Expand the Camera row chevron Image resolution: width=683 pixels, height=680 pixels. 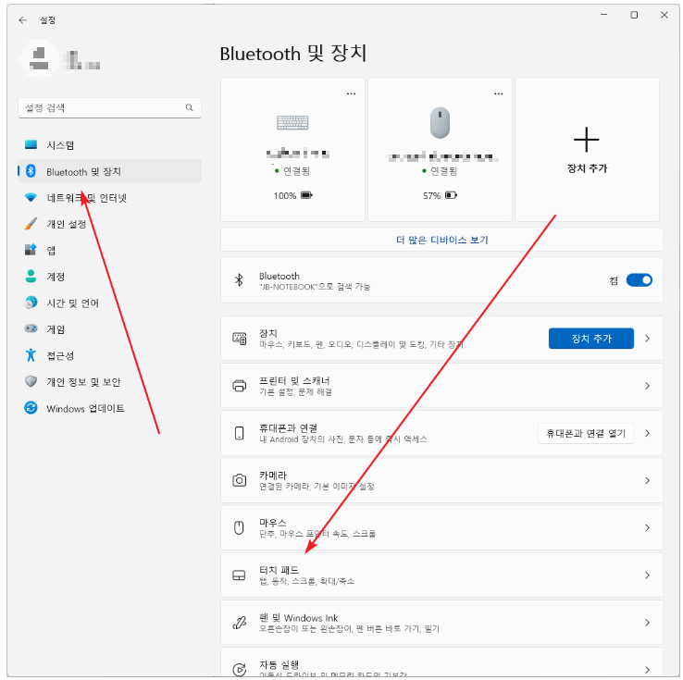click(647, 480)
